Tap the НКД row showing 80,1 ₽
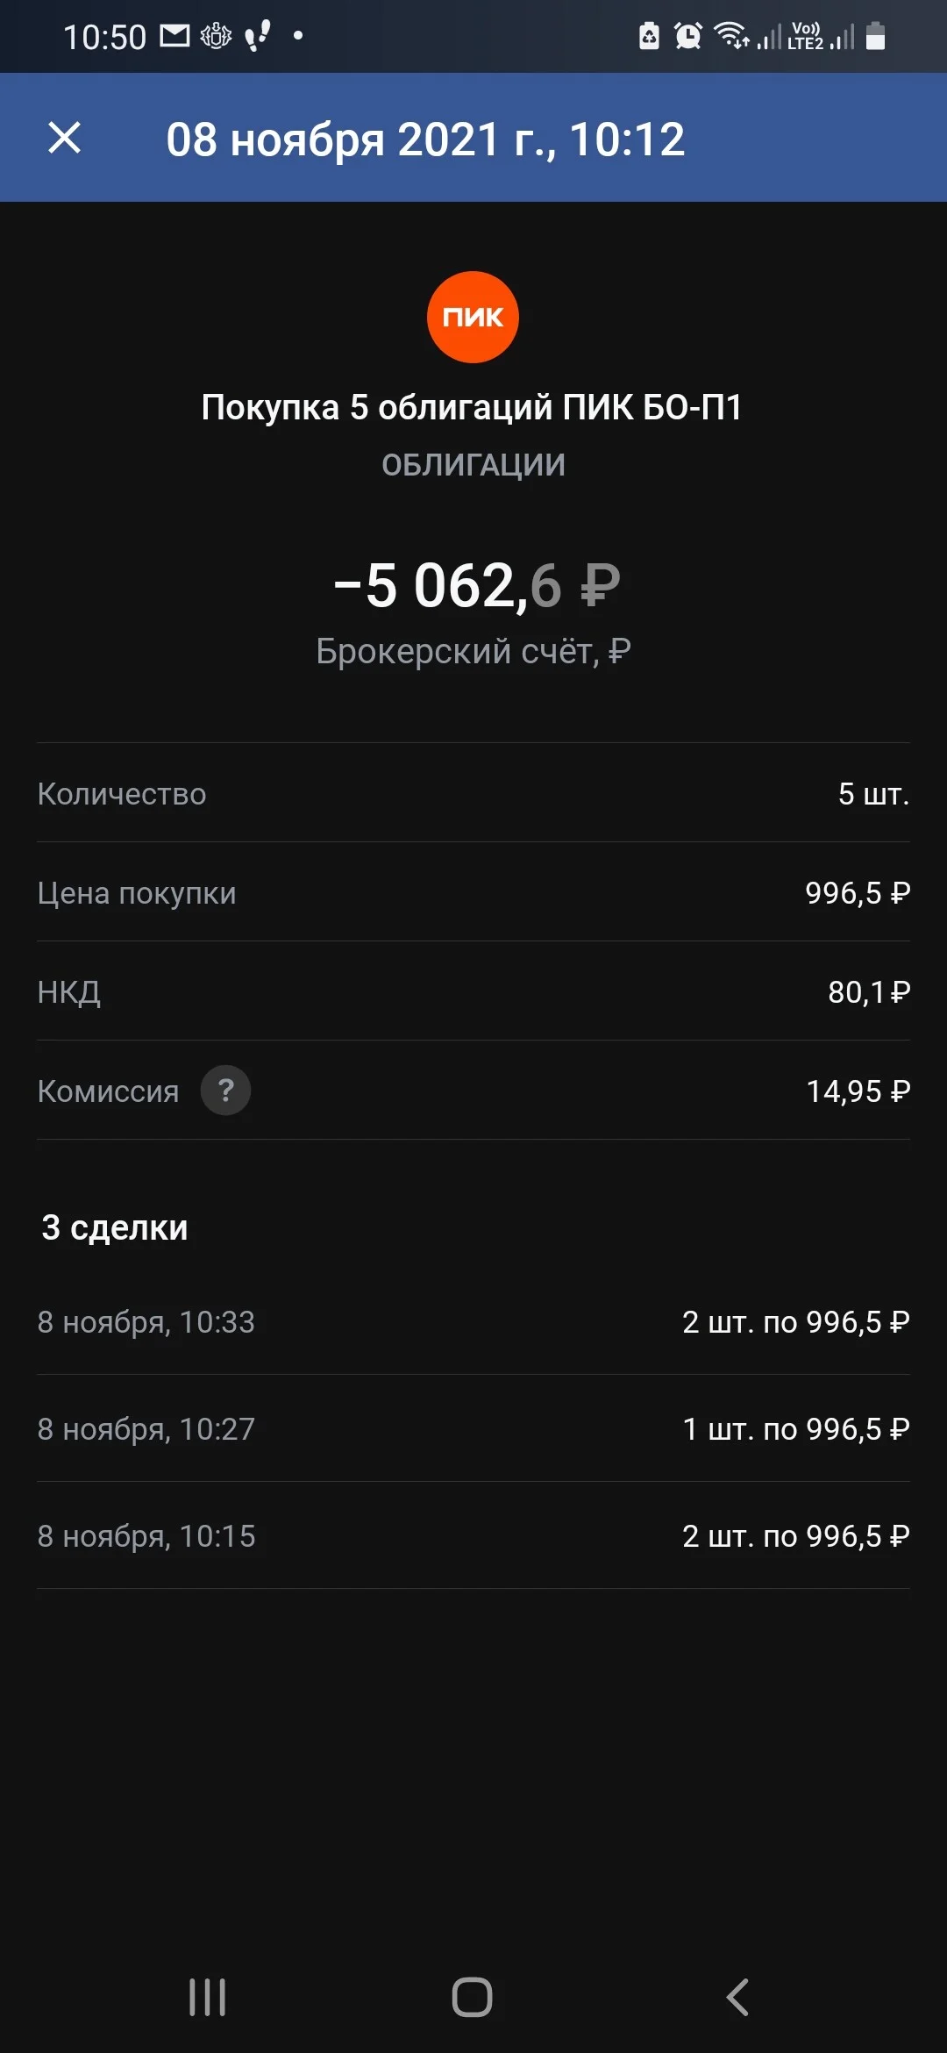This screenshot has width=947, height=2053. point(473,991)
